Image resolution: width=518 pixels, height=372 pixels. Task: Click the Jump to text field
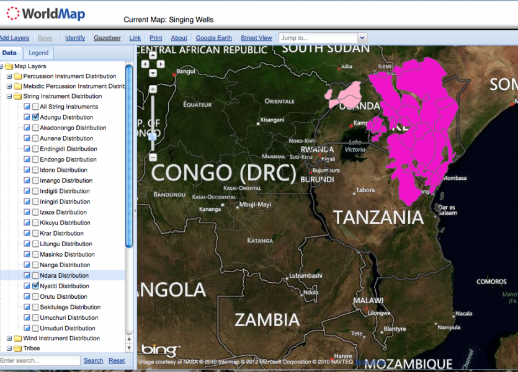pyautogui.click(x=318, y=38)
